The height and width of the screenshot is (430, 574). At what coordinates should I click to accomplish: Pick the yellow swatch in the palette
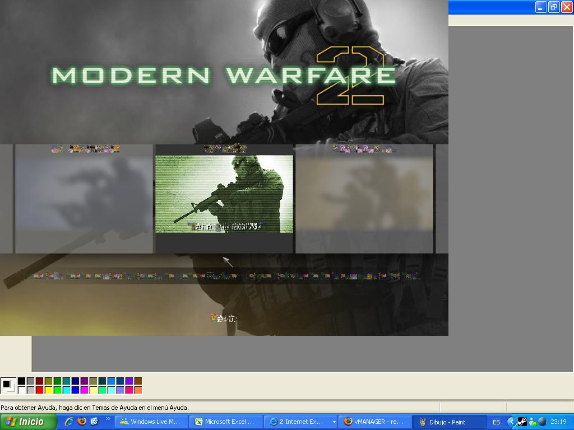48,390
